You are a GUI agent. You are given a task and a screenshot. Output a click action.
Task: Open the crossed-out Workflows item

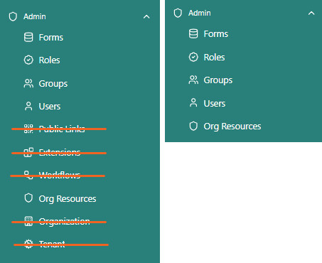[x=60, y=175]
